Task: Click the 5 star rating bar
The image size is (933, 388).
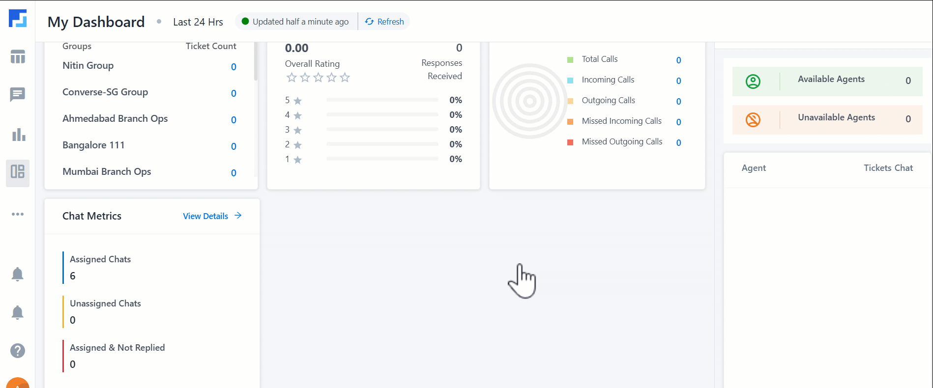Action: pos(382,100)
